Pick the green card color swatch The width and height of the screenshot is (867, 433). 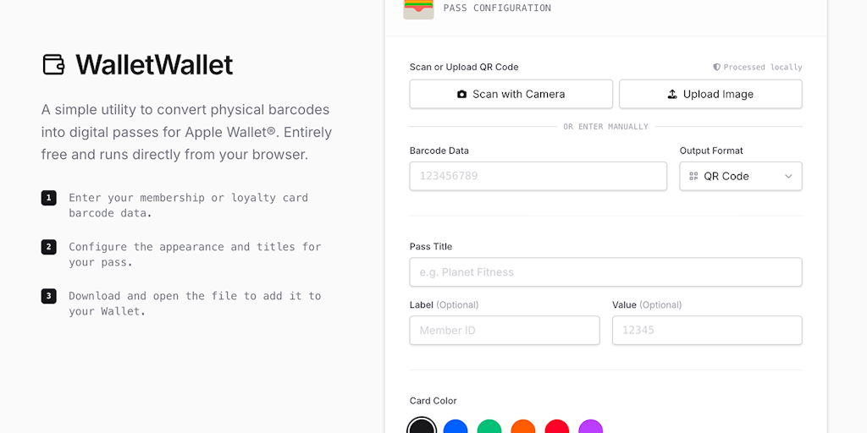(489, 427)
